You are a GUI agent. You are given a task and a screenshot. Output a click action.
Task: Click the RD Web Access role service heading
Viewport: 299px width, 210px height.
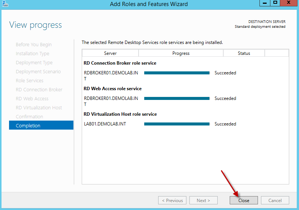coord(113,89)
